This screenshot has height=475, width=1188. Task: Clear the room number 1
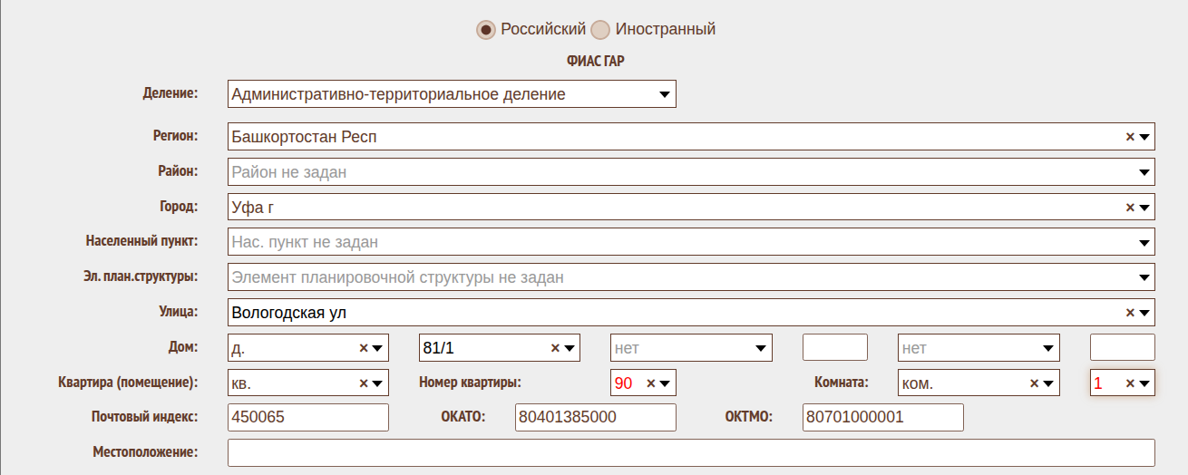(x=1130, y=383)
